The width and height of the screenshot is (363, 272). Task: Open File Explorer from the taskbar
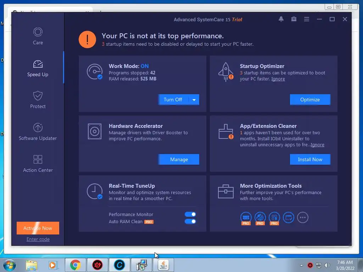pyautogui.click(x=32, y=265)
